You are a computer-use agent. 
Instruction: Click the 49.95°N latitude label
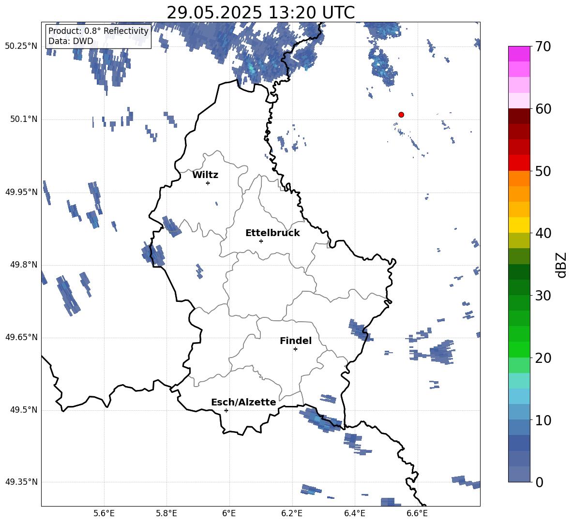(21, 192)
